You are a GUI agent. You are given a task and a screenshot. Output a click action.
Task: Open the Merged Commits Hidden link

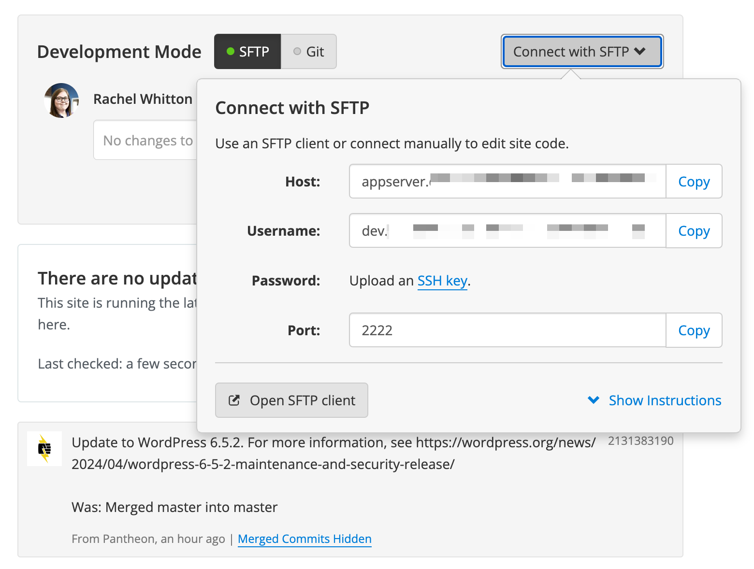tap(304, 539)
